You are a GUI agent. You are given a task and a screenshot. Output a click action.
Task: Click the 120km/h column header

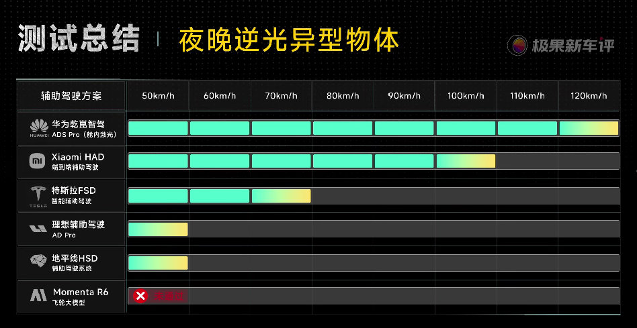[589, 96]
